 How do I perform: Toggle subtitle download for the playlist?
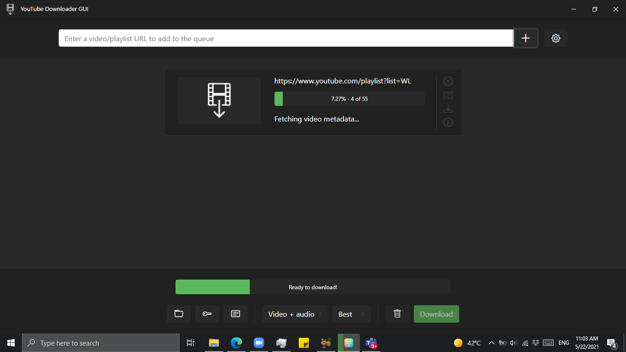448,95
